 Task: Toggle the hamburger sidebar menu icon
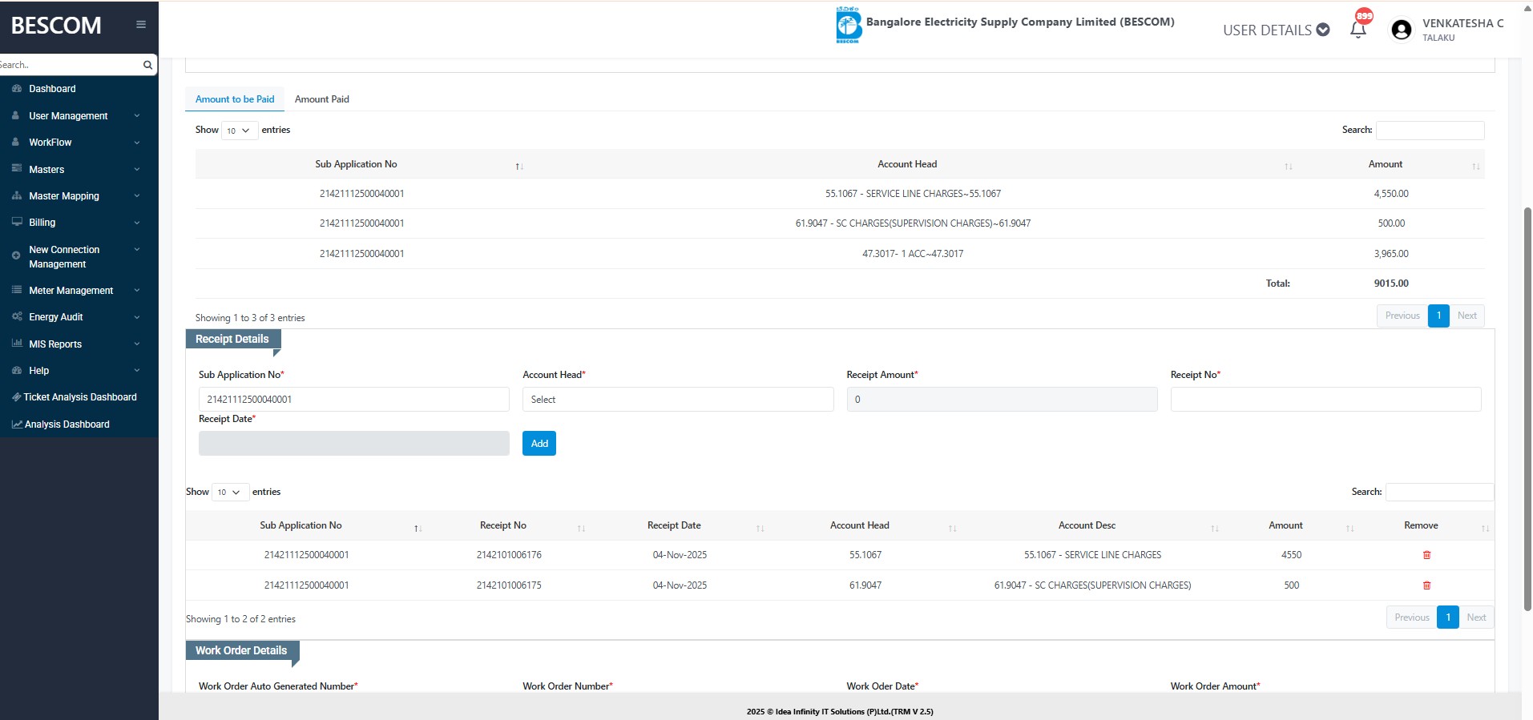tap(141, 25)
